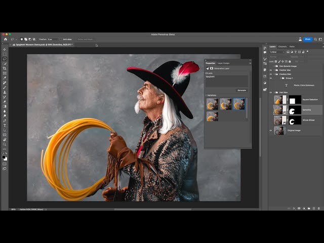Click Subtract from Selection mode button

coord(30,39)
